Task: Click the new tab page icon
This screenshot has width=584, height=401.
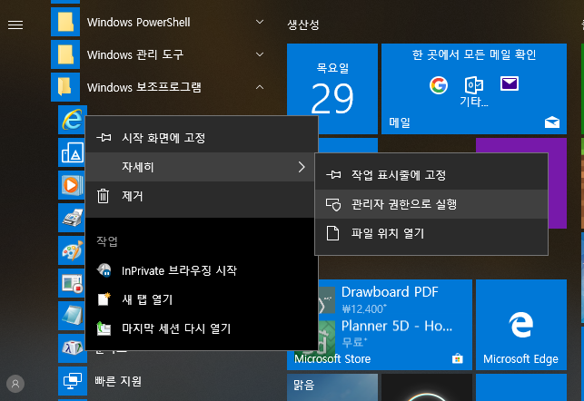Action: click(x=104, y=299)
